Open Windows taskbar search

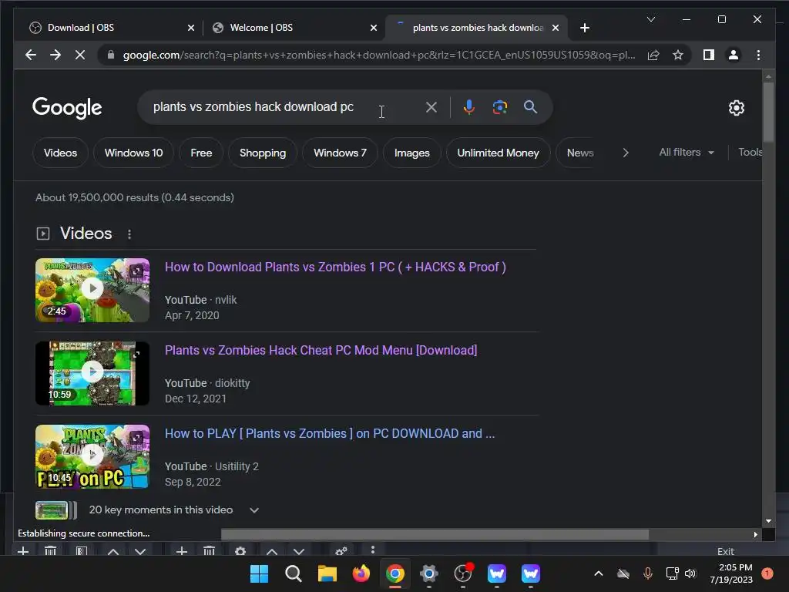click(x=293, y=573)
